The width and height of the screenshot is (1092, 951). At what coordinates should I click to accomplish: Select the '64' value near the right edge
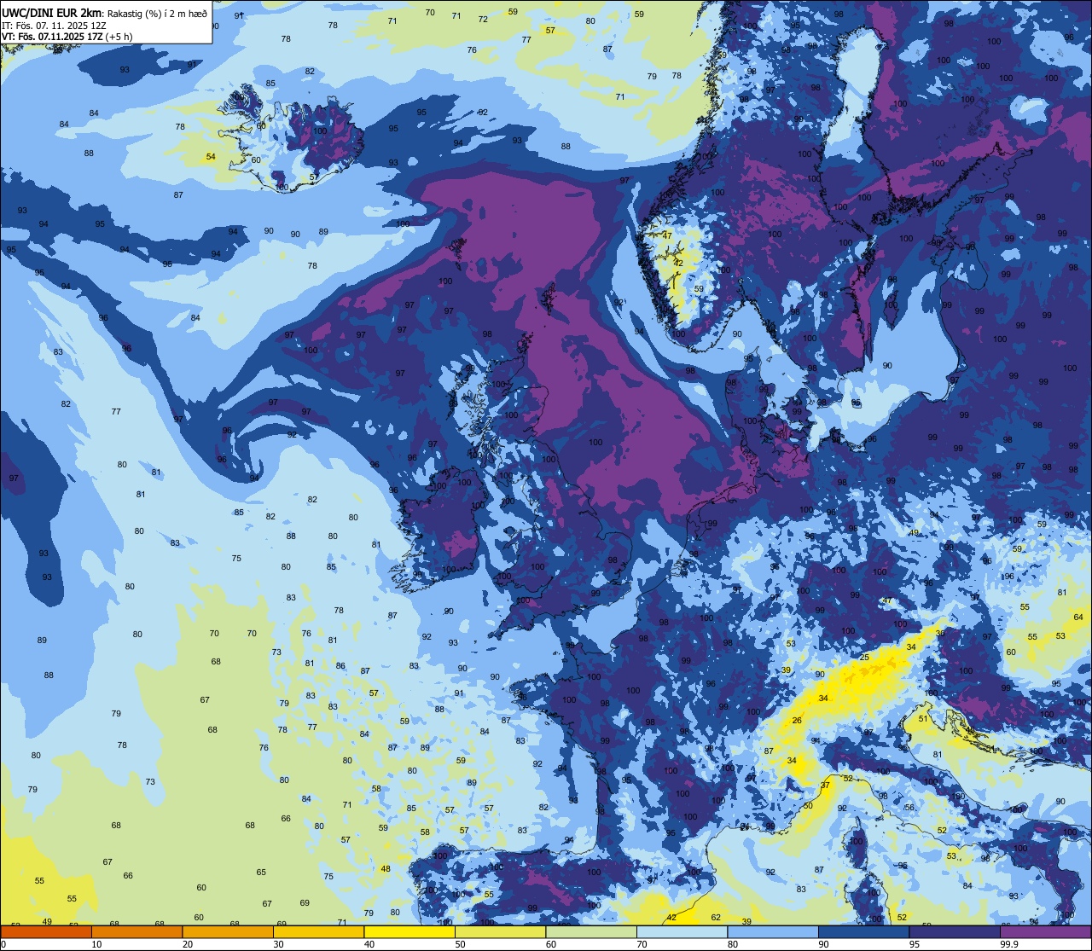1078,617
